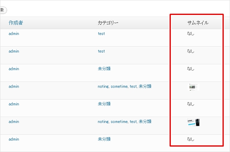The height and width of the screenshot is (152, 230).
Task: Click test category link in sixth row
Action: (133, 122)
